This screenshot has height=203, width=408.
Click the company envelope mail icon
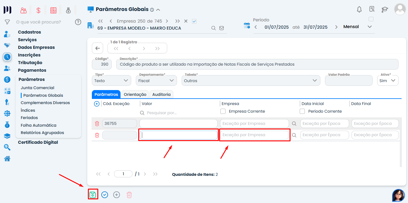pyautogui.click(x=222, y=28)
